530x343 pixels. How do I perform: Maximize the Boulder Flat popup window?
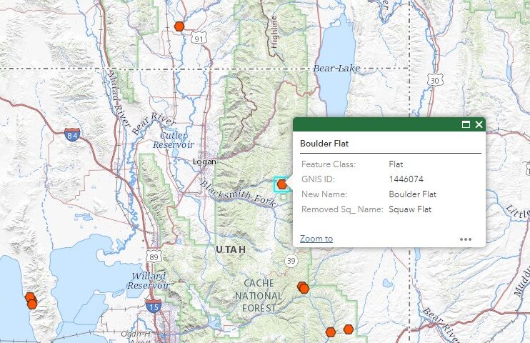click(466, 124)
